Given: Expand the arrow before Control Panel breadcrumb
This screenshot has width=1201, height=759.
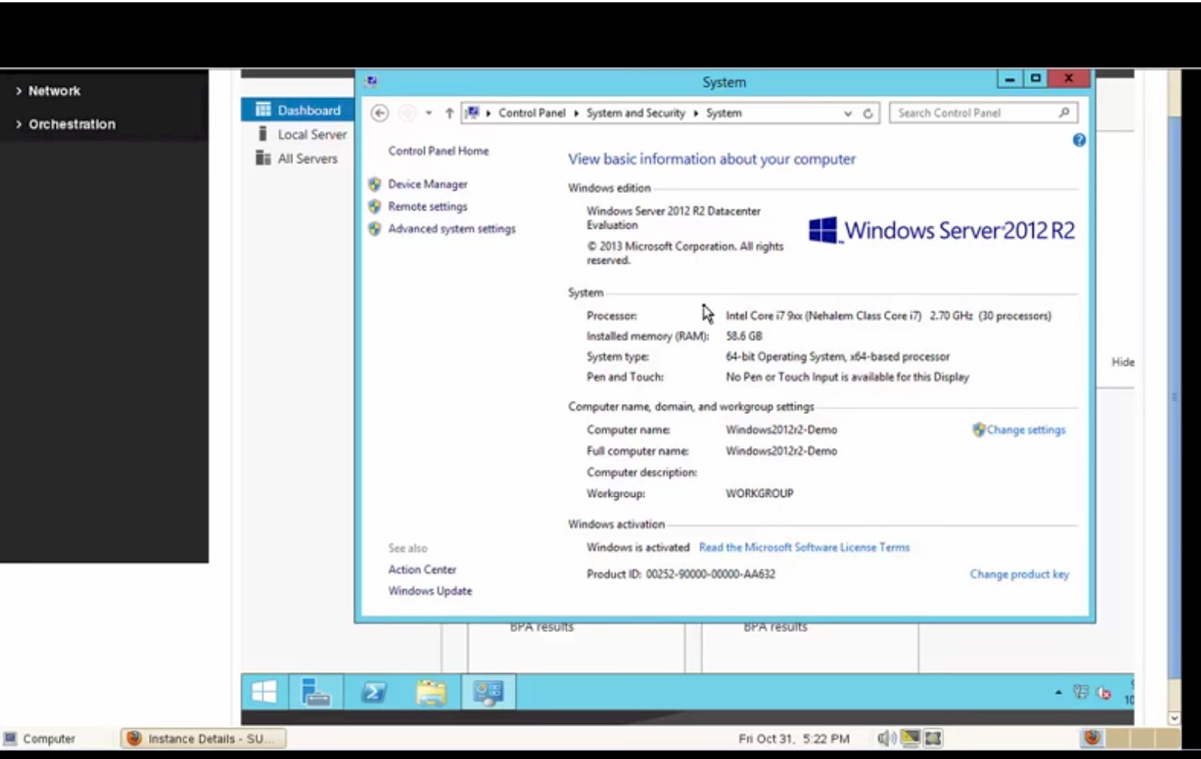Looking at the screenshot, I should (488, 113).
